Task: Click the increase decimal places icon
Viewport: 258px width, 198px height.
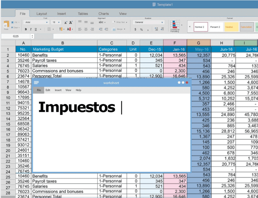Action: 156,29
